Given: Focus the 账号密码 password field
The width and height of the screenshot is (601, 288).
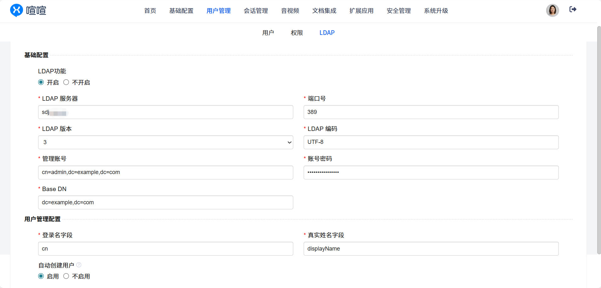Looking at the screenshot, I should coord(431,172).
